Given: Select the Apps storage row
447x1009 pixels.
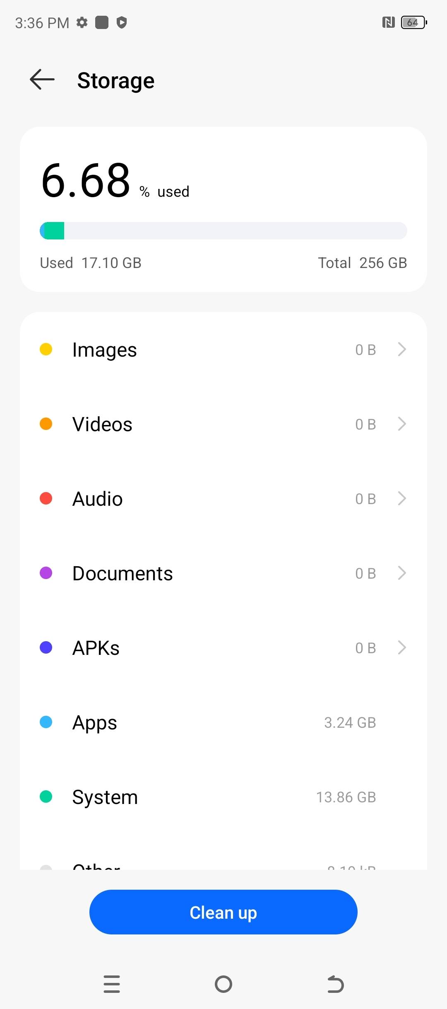Looking at the screenshot, I should pos(223,722).
